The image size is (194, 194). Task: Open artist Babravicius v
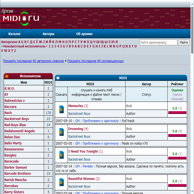14,101
